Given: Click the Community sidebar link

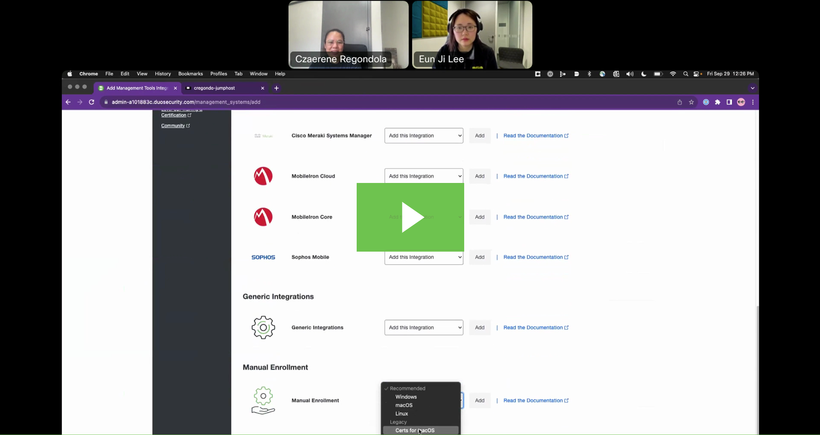Looking at the screenshot, I should pos(173,125).
